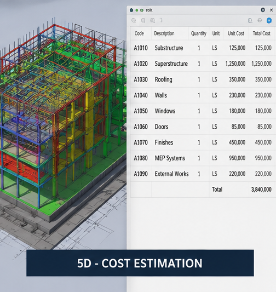
Task: Click the window title text in title bar
Action: [x=149, y=10]
